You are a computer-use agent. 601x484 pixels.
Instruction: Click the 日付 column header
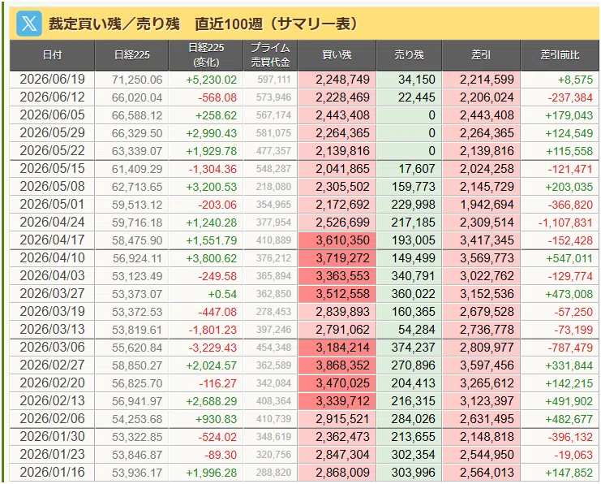(x=52, y=55)
